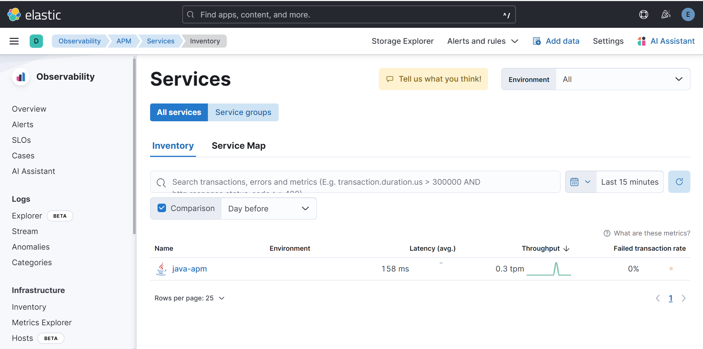Viewport: 703px width, 349px height.
Task: Uncheck the Comparison checkbox
Action: [x=162, y=208]
